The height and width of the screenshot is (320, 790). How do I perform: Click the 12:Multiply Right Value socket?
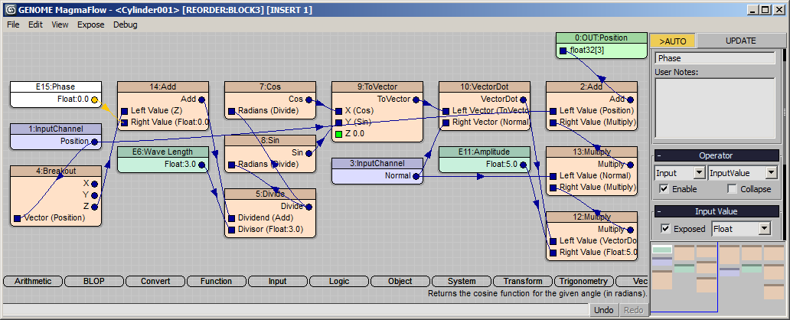coord(553,253)
